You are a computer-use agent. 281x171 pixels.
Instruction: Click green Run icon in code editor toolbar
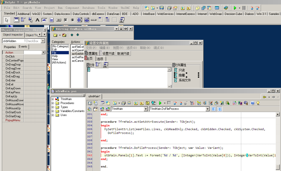coord(160,103)
